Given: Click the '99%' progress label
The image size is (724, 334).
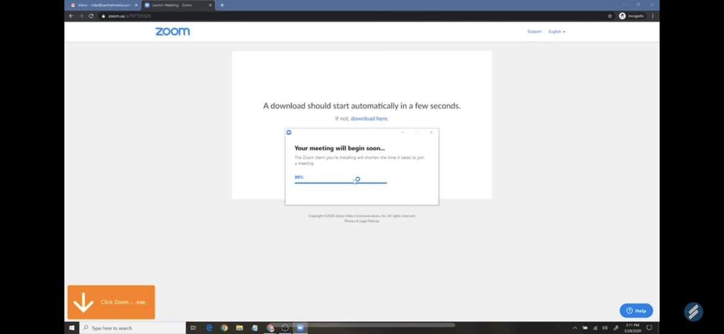Looking at the screenshot, I should [299, 177].
